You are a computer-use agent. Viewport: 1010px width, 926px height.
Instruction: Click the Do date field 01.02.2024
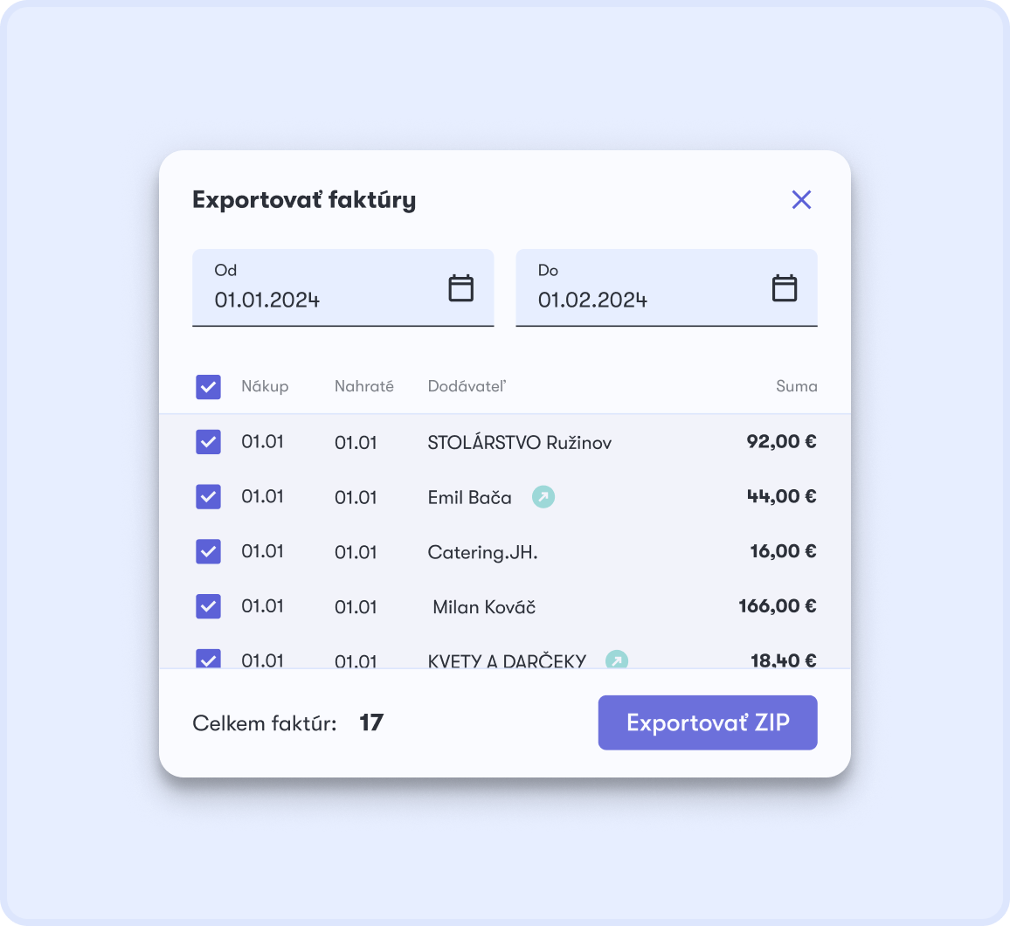666,287
